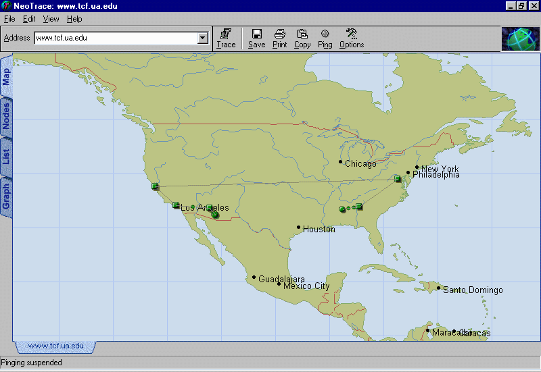Click the node marker near Philadelphia
The height and width of the screenshot is (372, 541).
pyautogui.click(x=398, y=179)
